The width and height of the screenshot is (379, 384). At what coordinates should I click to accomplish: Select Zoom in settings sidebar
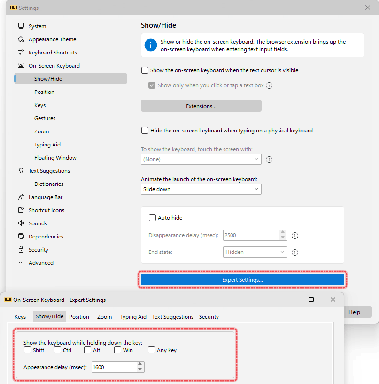point(70,131)
